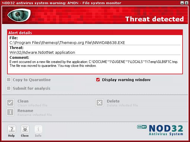
Task: Click the comment line mentioning GLB6F1C.tmp
Action: (94, 62)
